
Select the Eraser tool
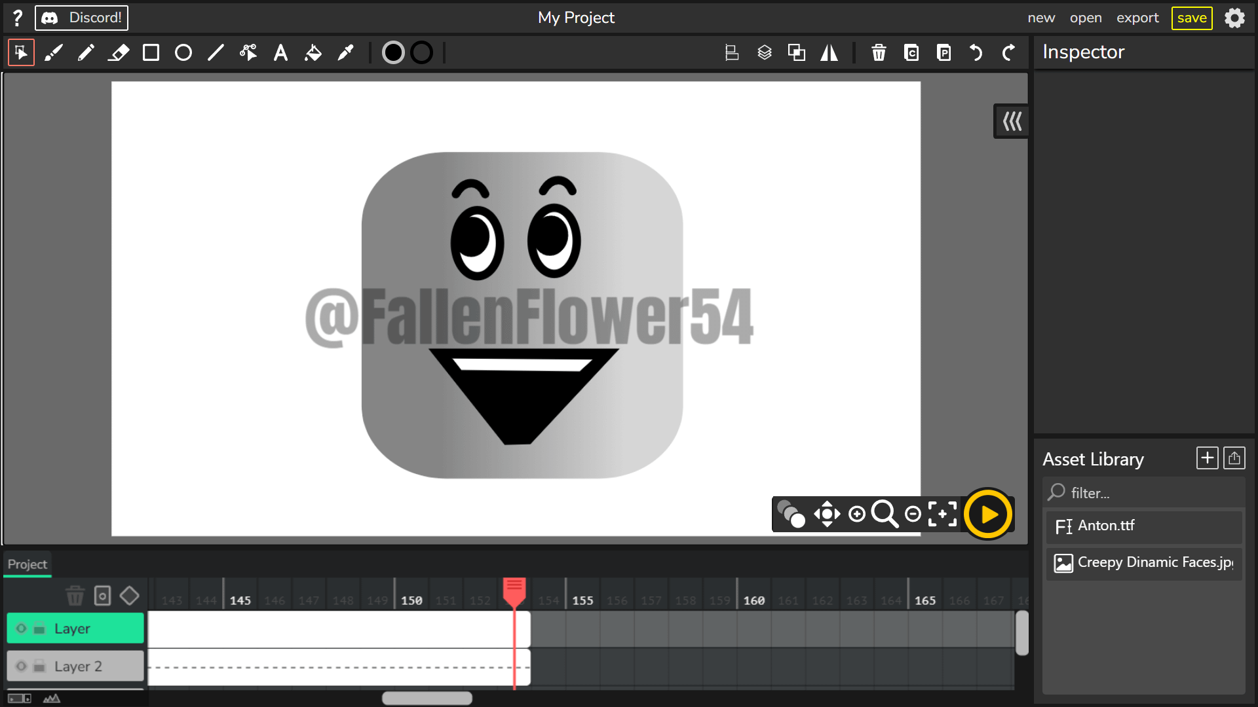point(118,52)
